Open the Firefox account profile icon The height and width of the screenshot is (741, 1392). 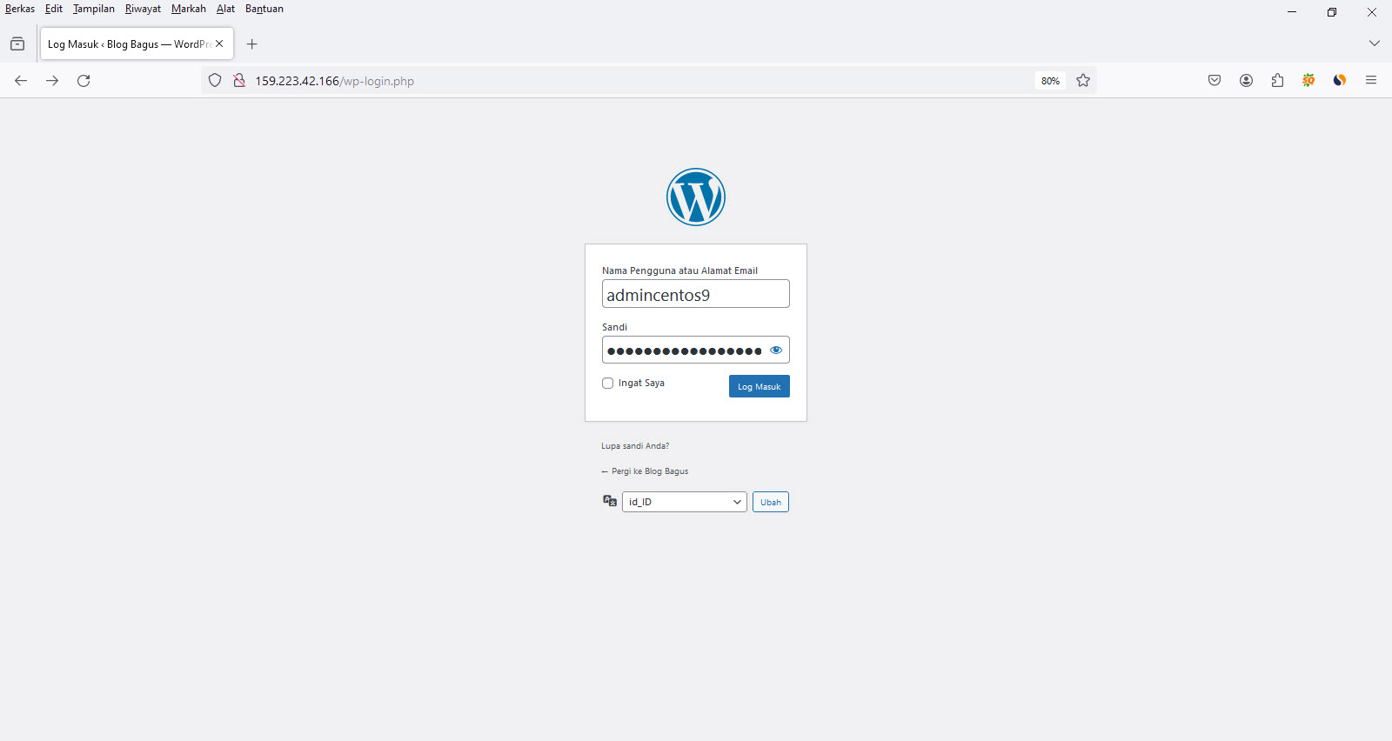1246,81
